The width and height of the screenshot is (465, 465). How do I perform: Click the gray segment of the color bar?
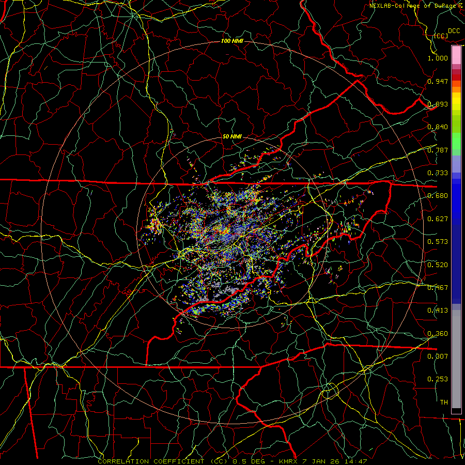456,359
